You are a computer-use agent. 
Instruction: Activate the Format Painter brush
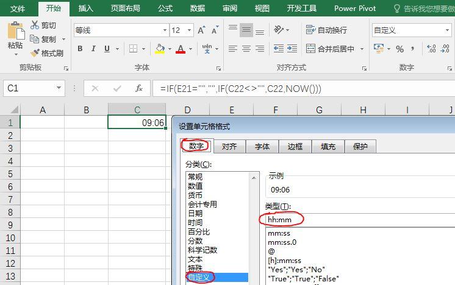click(x=35, y=53)
